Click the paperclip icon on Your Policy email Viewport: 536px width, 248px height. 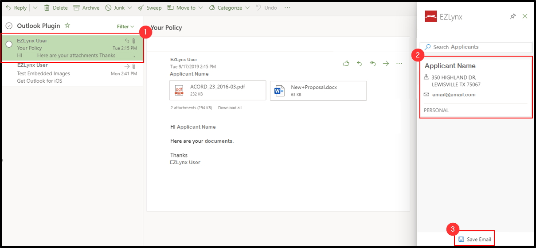(x=134, y=41)
